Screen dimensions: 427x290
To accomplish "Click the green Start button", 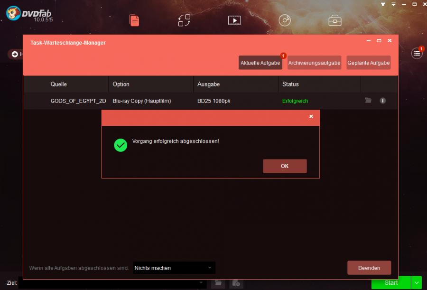I will coord(391,283).
